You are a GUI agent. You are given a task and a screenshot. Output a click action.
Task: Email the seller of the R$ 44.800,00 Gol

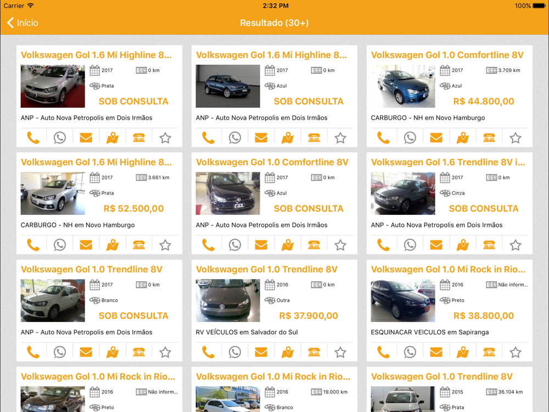pos(436,138)
